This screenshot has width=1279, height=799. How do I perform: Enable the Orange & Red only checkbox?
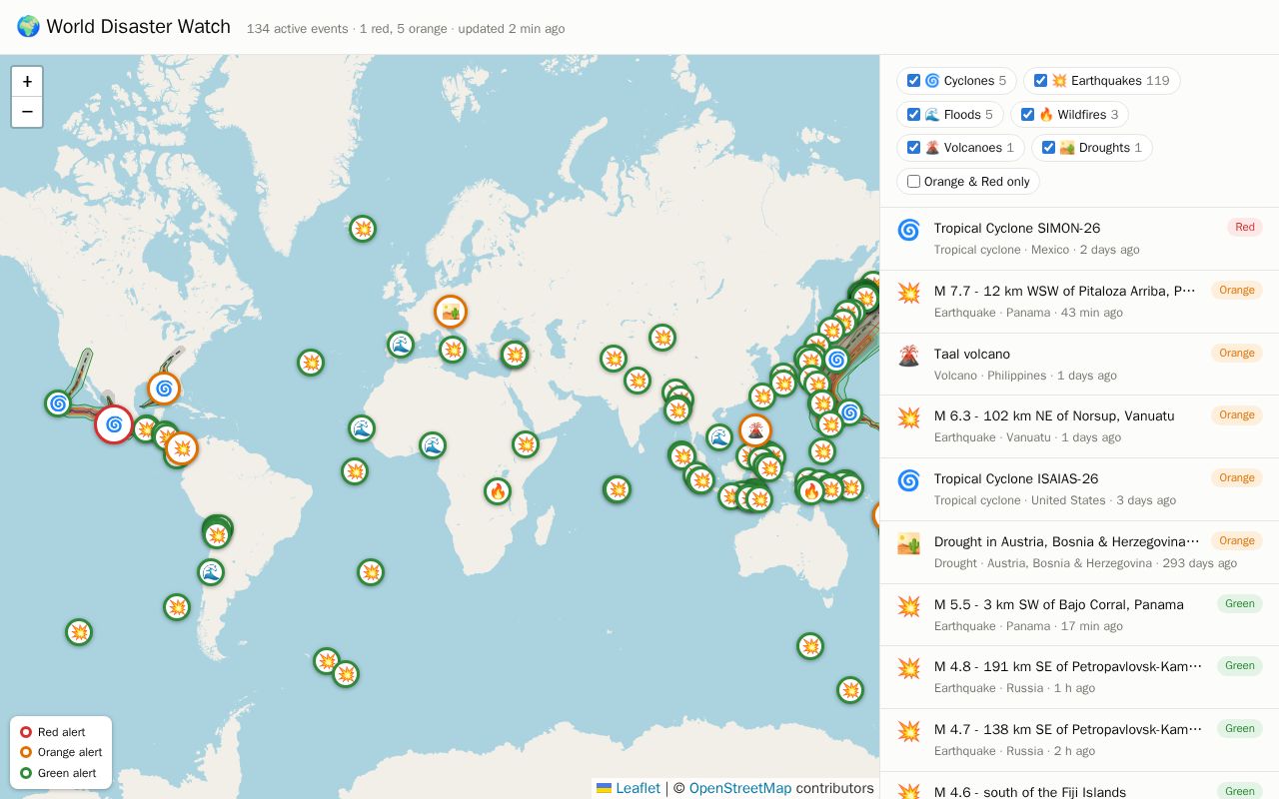click(913, 182)
